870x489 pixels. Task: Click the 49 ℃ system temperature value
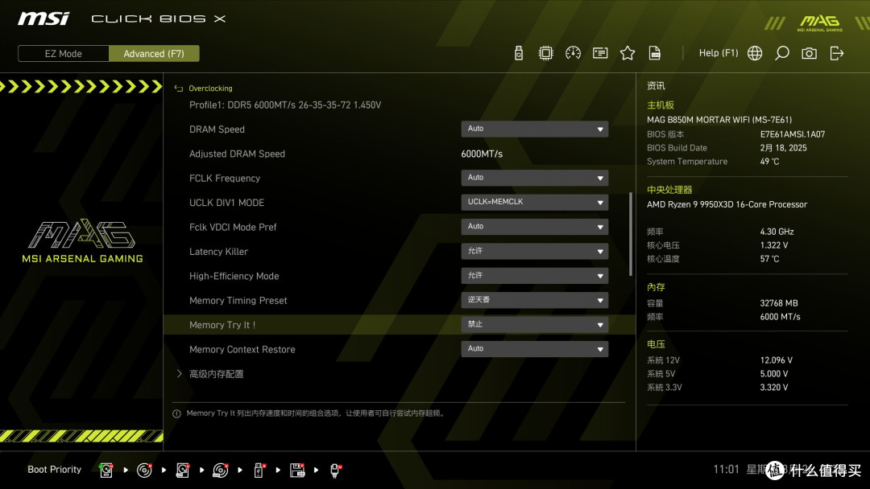[x=769, y=161]
